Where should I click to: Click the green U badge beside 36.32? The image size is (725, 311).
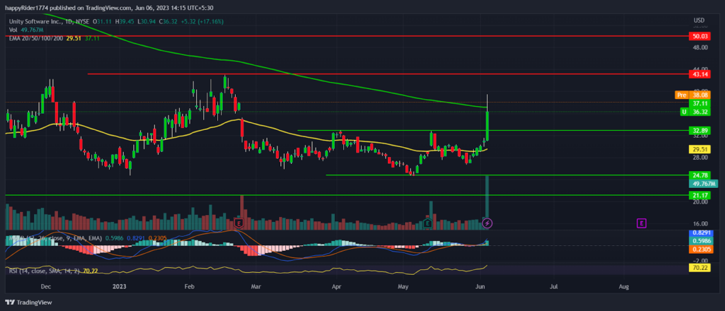coord(684,112)
